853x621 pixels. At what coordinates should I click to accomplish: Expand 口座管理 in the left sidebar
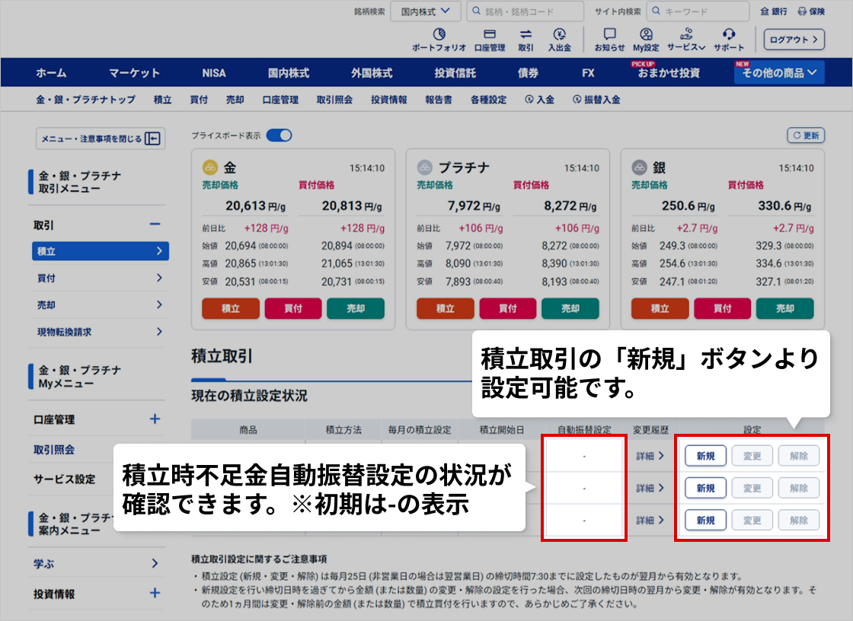155,419
